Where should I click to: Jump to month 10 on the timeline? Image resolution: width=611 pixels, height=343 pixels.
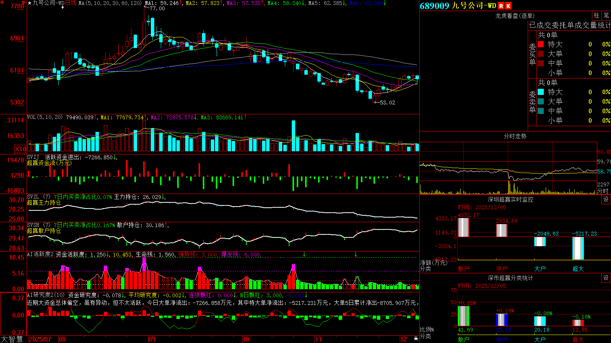pos(246,339)
